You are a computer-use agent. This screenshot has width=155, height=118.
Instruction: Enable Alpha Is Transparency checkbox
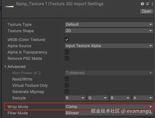[x=67, y=52]
